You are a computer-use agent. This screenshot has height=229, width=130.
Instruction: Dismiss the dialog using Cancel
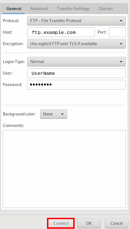pos(117,223)
